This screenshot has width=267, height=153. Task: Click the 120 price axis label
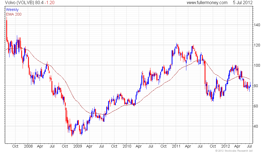[x=257, y=45]
